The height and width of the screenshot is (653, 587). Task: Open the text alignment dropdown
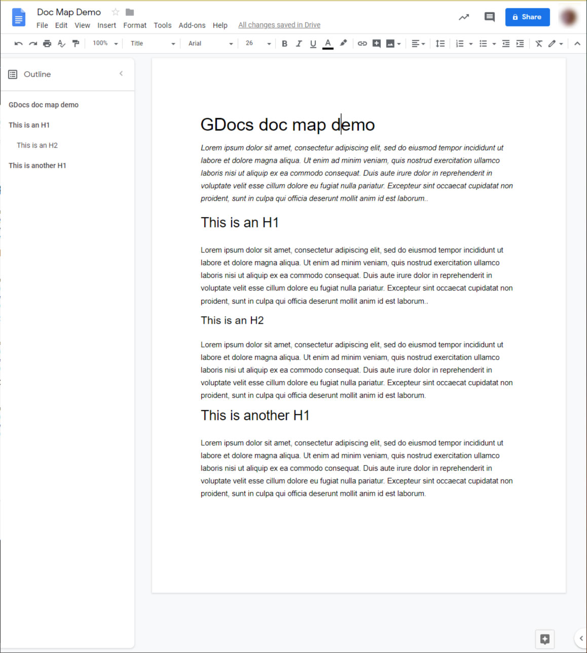tap(418, 44)
